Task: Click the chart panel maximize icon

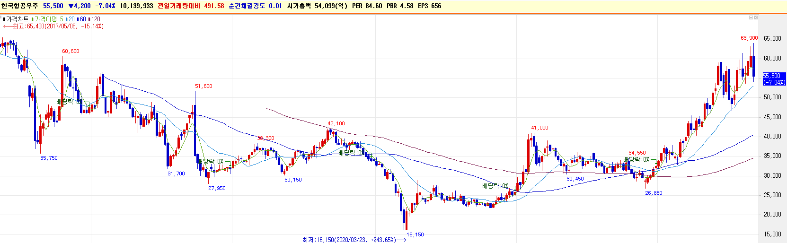Action: click(x=751, y=17)
